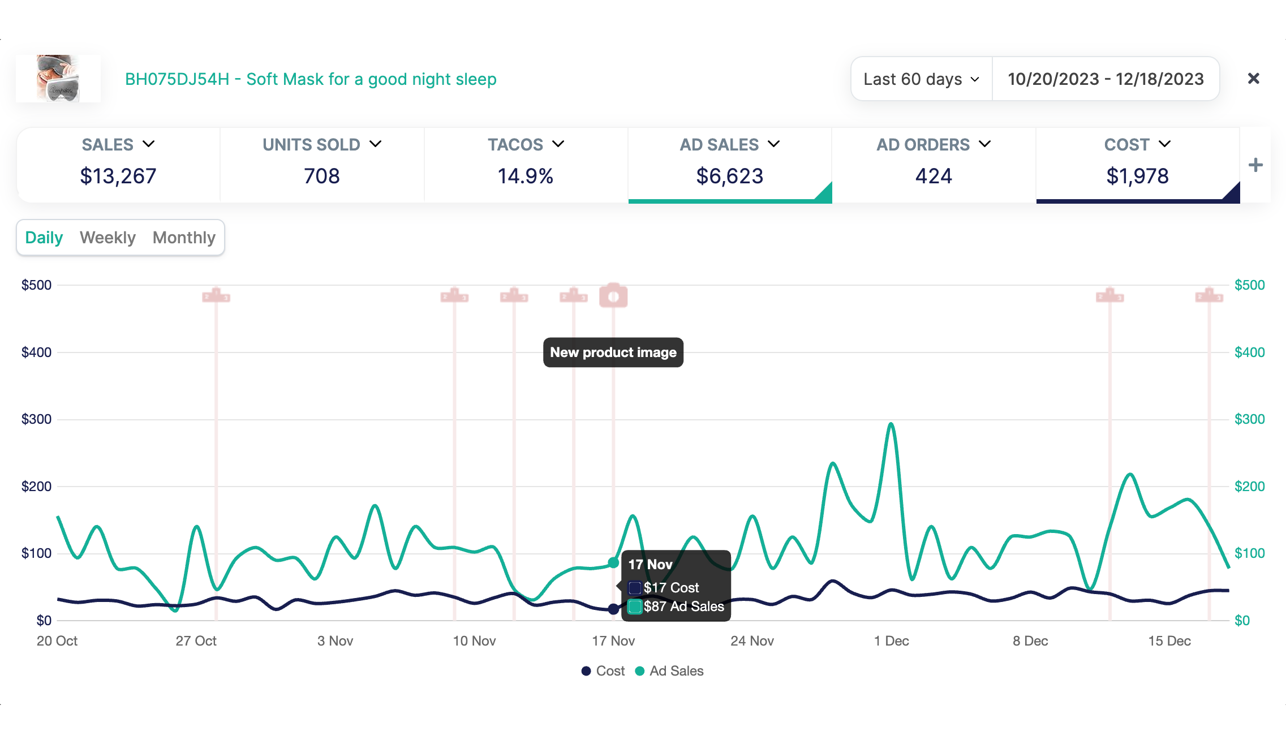
Task: Click the ranking event icon near 12 Nov
Action: [x=514, y=296]
